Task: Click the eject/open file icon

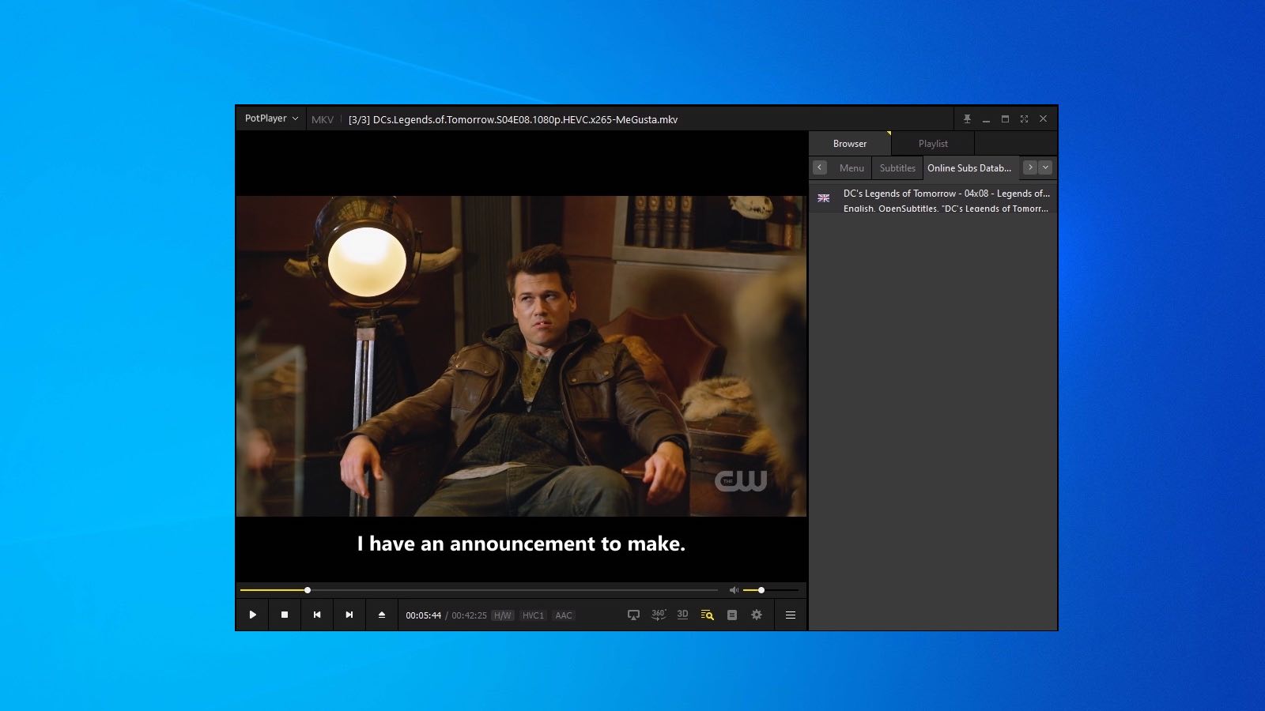Action: click(382, 615)
